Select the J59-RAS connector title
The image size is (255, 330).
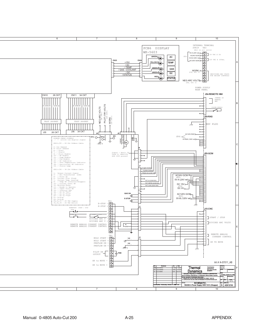208,117
